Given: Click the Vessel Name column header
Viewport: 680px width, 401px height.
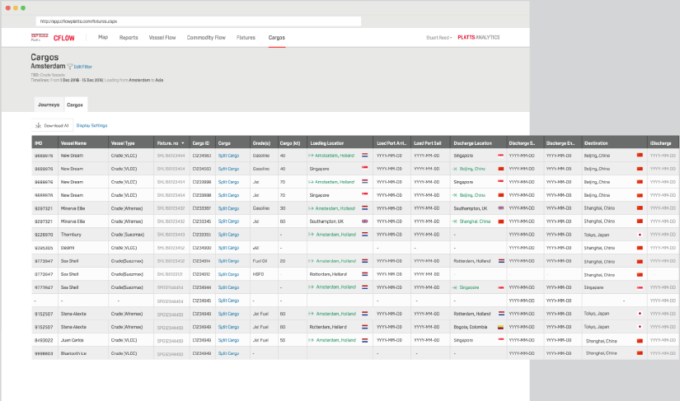Looking at the screenshot, I should coord(82,143).
